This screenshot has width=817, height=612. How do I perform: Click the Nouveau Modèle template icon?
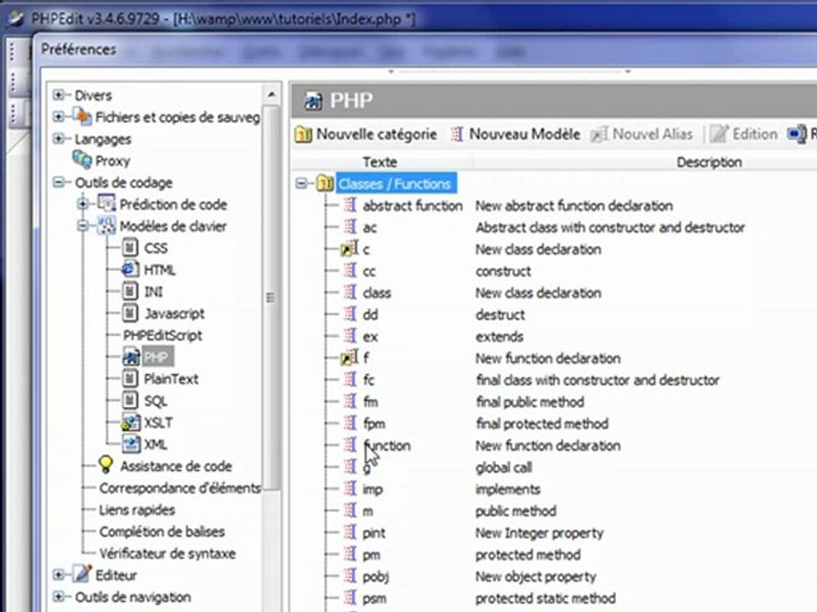(457, 134)
